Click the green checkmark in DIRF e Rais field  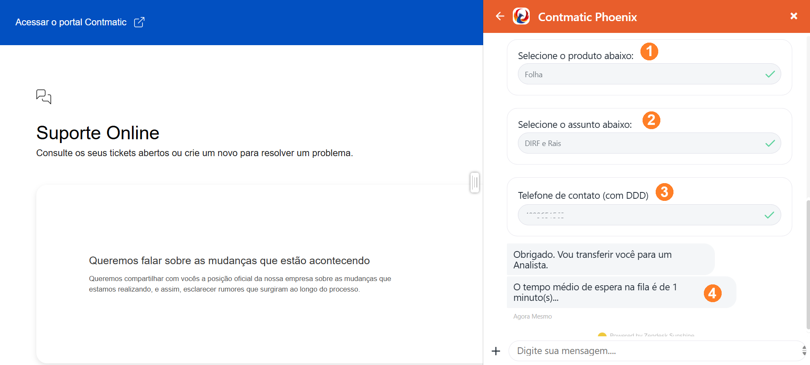click(x=770, y=143)
